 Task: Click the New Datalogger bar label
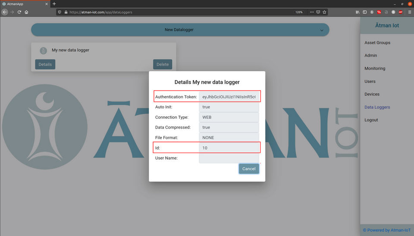point(179,30)
